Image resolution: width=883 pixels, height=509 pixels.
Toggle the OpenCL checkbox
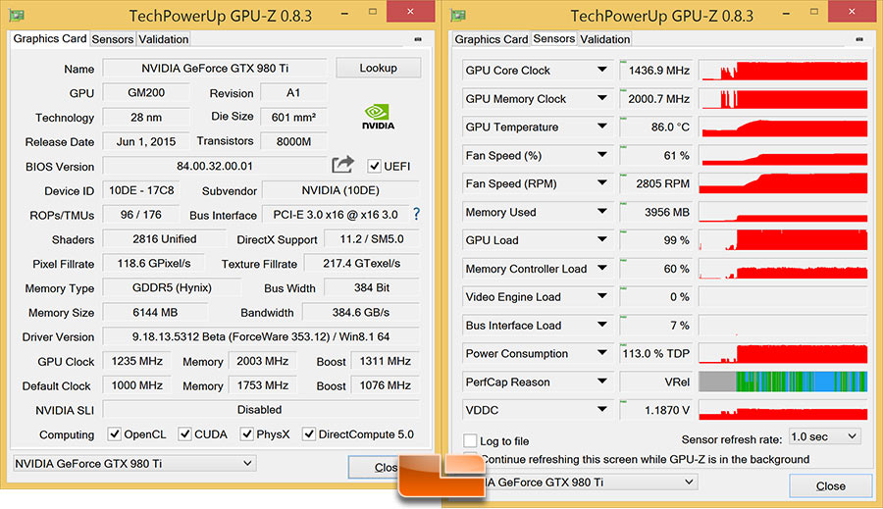[x=115, y=434]
